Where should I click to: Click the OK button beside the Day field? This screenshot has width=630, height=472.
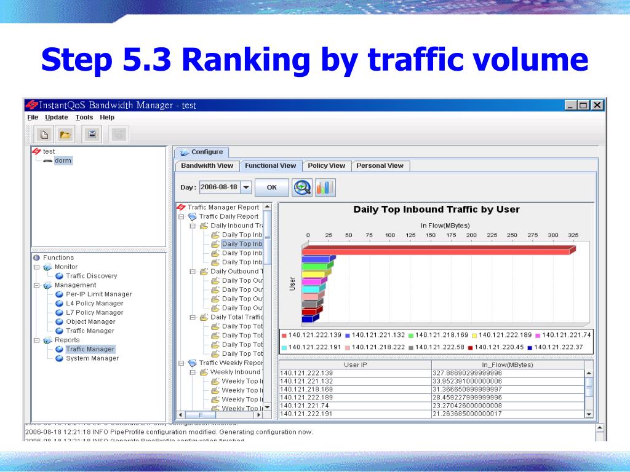271,187
